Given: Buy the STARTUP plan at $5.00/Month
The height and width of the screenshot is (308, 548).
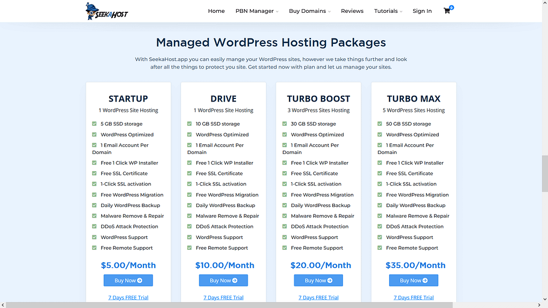Looking at the screenshot, I should pos(128,280).
